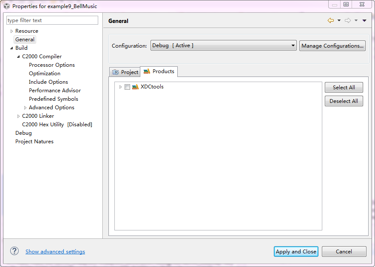Collapse the Build tree node
375x267 pixels.
[x=11, y=48]
